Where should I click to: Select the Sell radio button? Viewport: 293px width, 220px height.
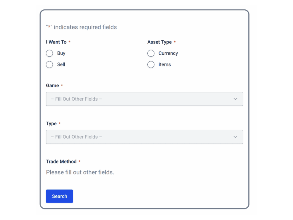coord(50,65)
